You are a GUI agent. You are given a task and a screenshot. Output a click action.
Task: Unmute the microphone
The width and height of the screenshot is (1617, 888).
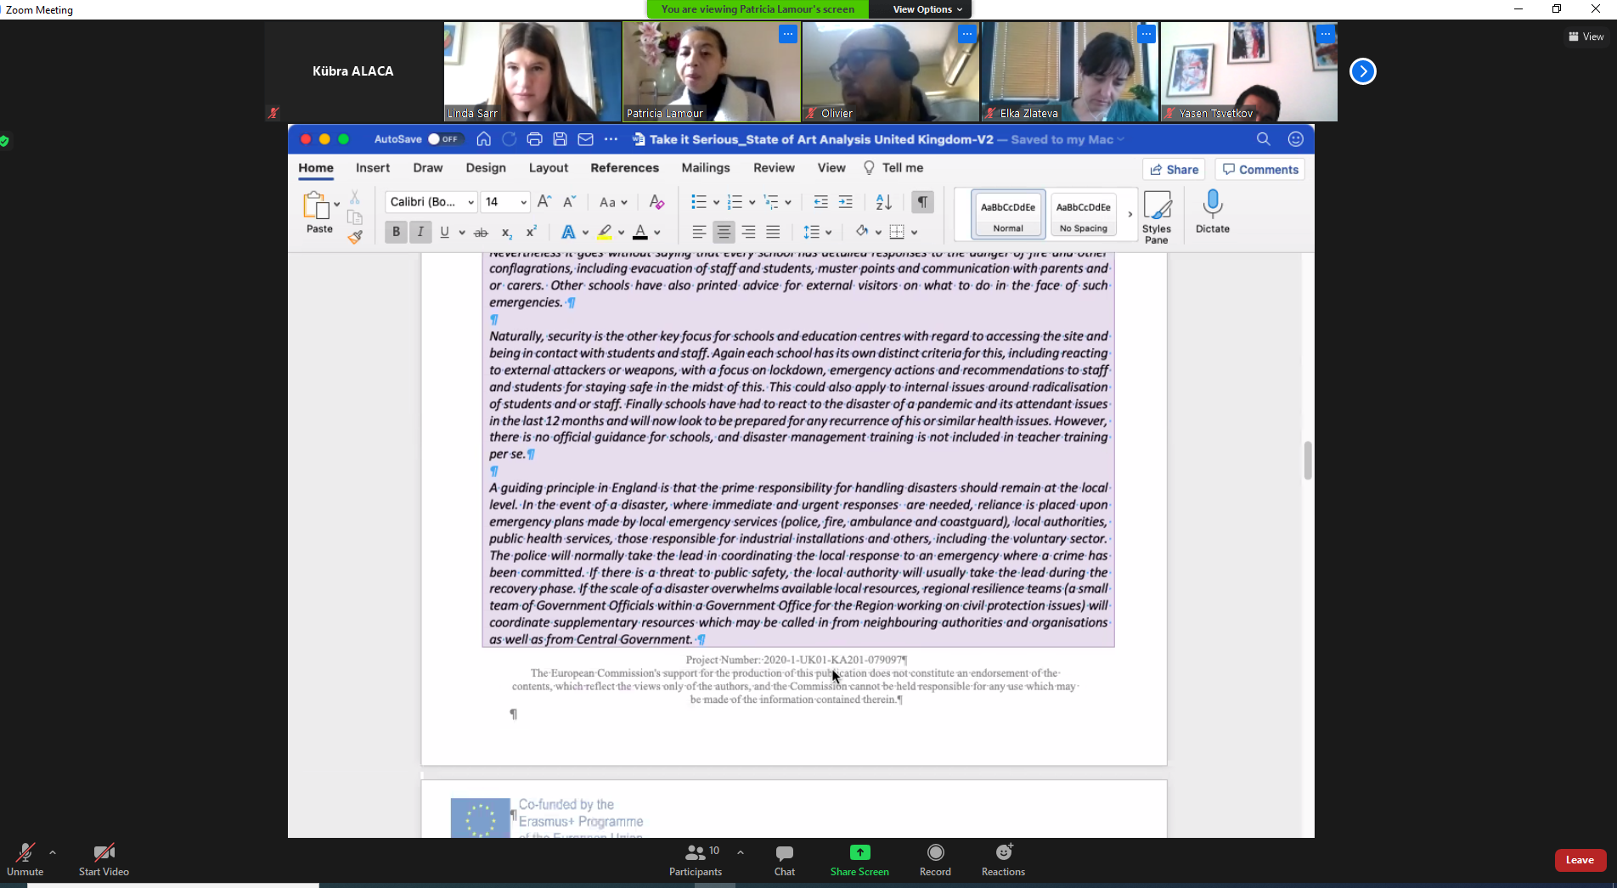click(25, 853)
